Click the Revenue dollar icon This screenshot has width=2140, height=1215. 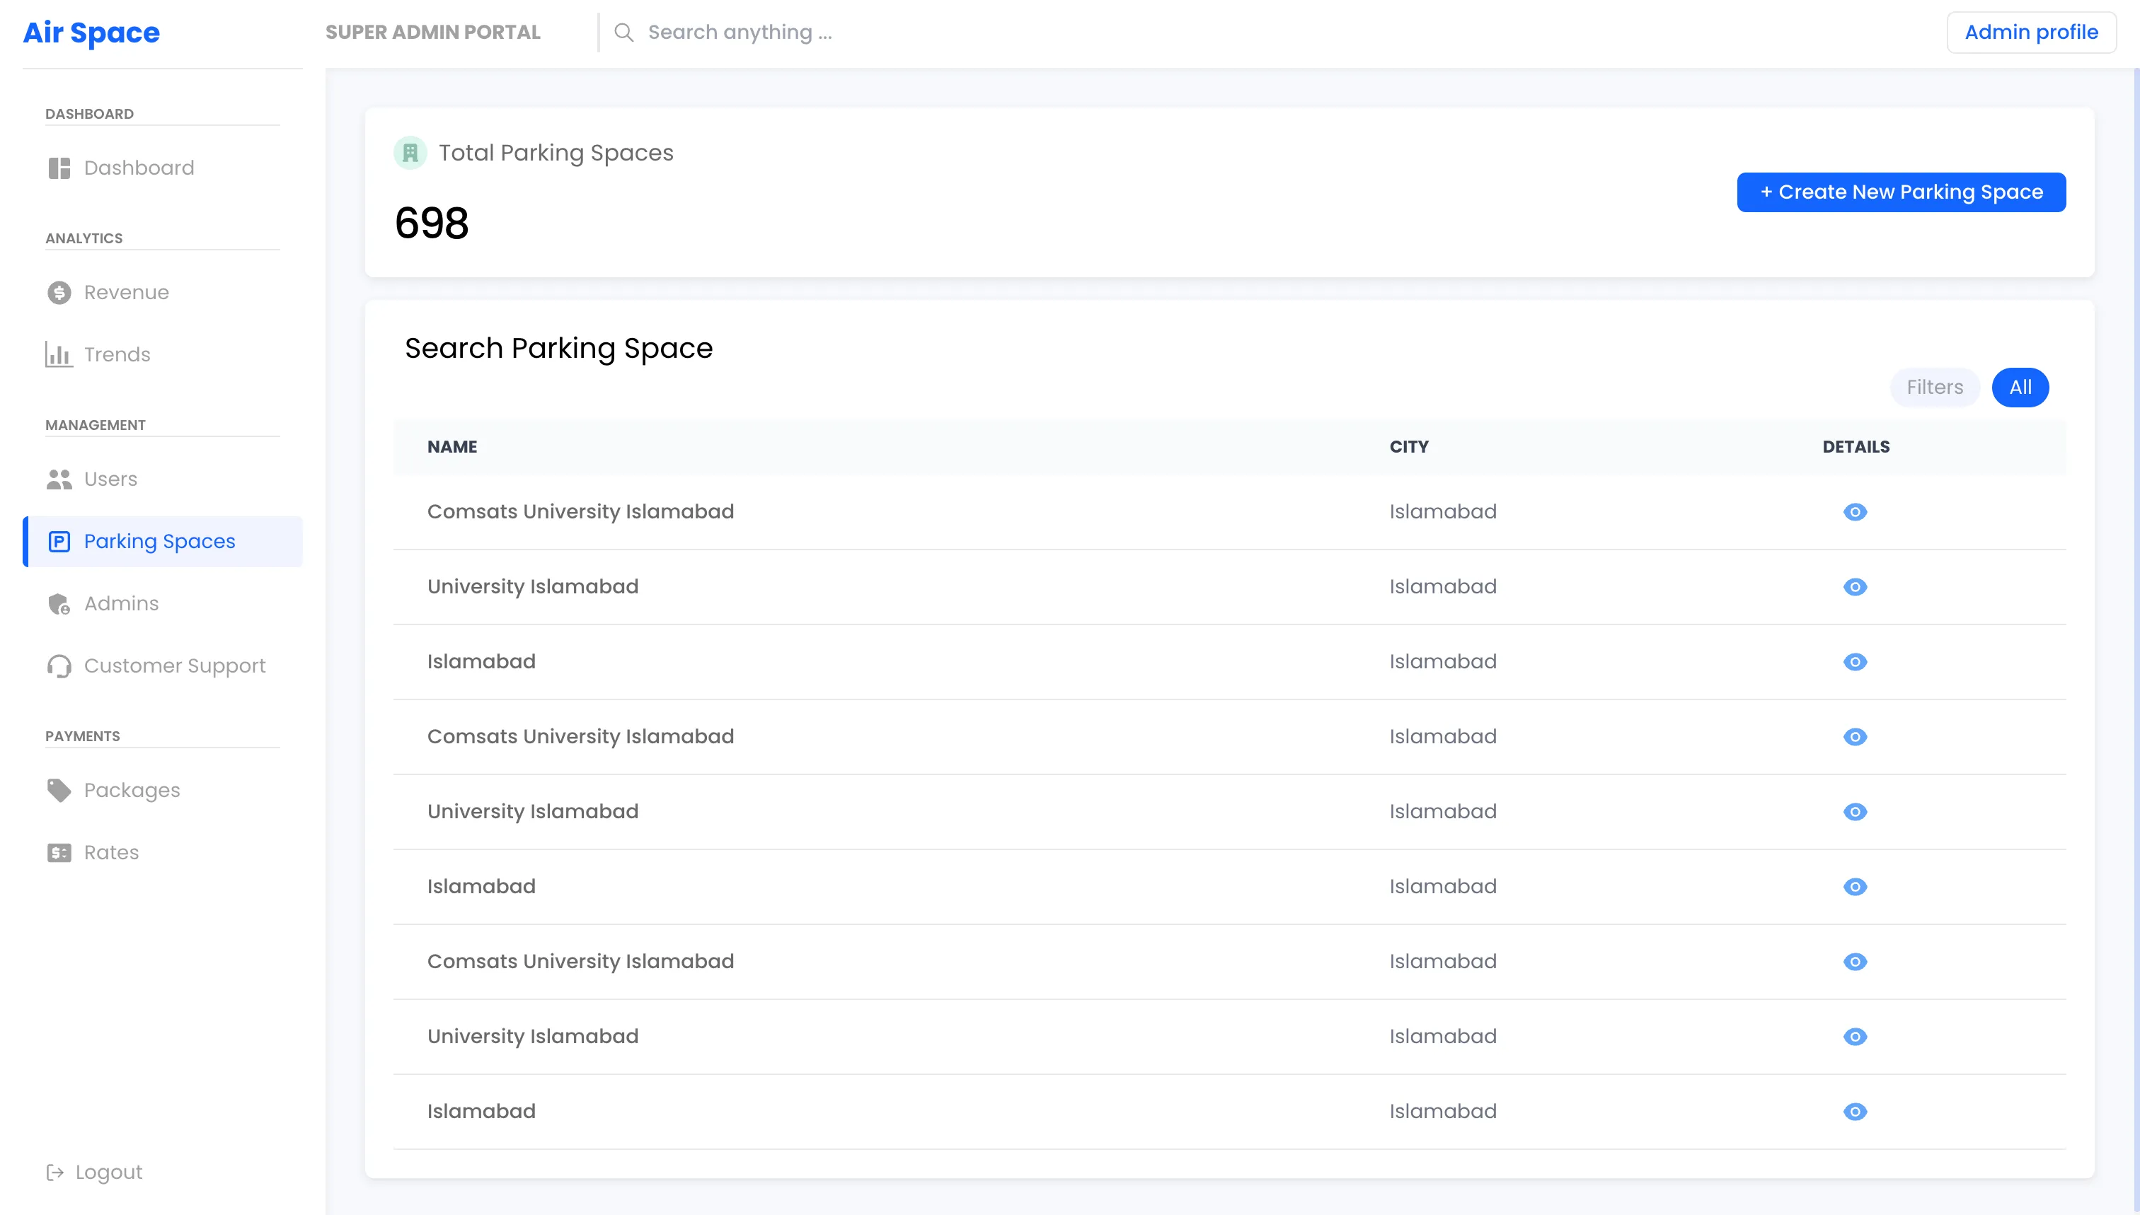(x=59, y=292)
